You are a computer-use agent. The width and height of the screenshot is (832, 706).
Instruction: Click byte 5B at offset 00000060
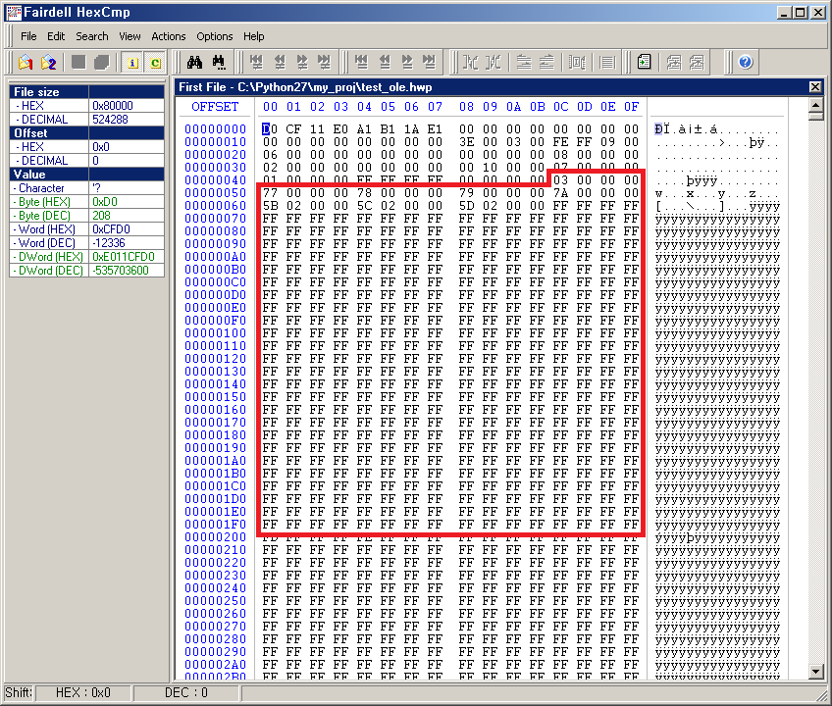pyautogui.click(x=270, y=205)
